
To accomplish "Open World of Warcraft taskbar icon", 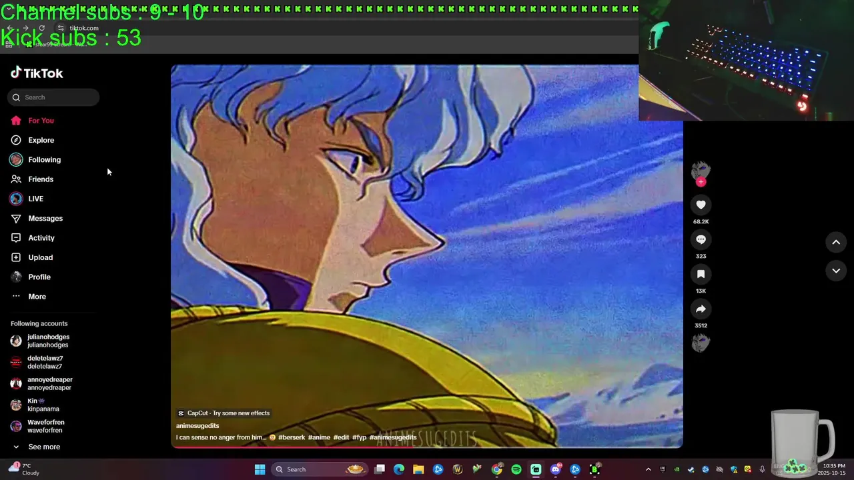I will click(x=458, y=469).
